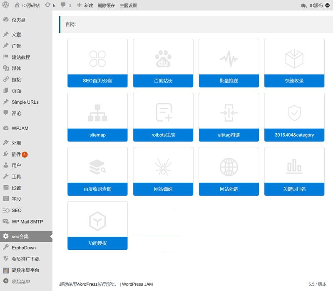Click the key icon beside ErphpDown
Image resolution: width=333 pixels, height=291 pixels.
[x=6, y=247]
